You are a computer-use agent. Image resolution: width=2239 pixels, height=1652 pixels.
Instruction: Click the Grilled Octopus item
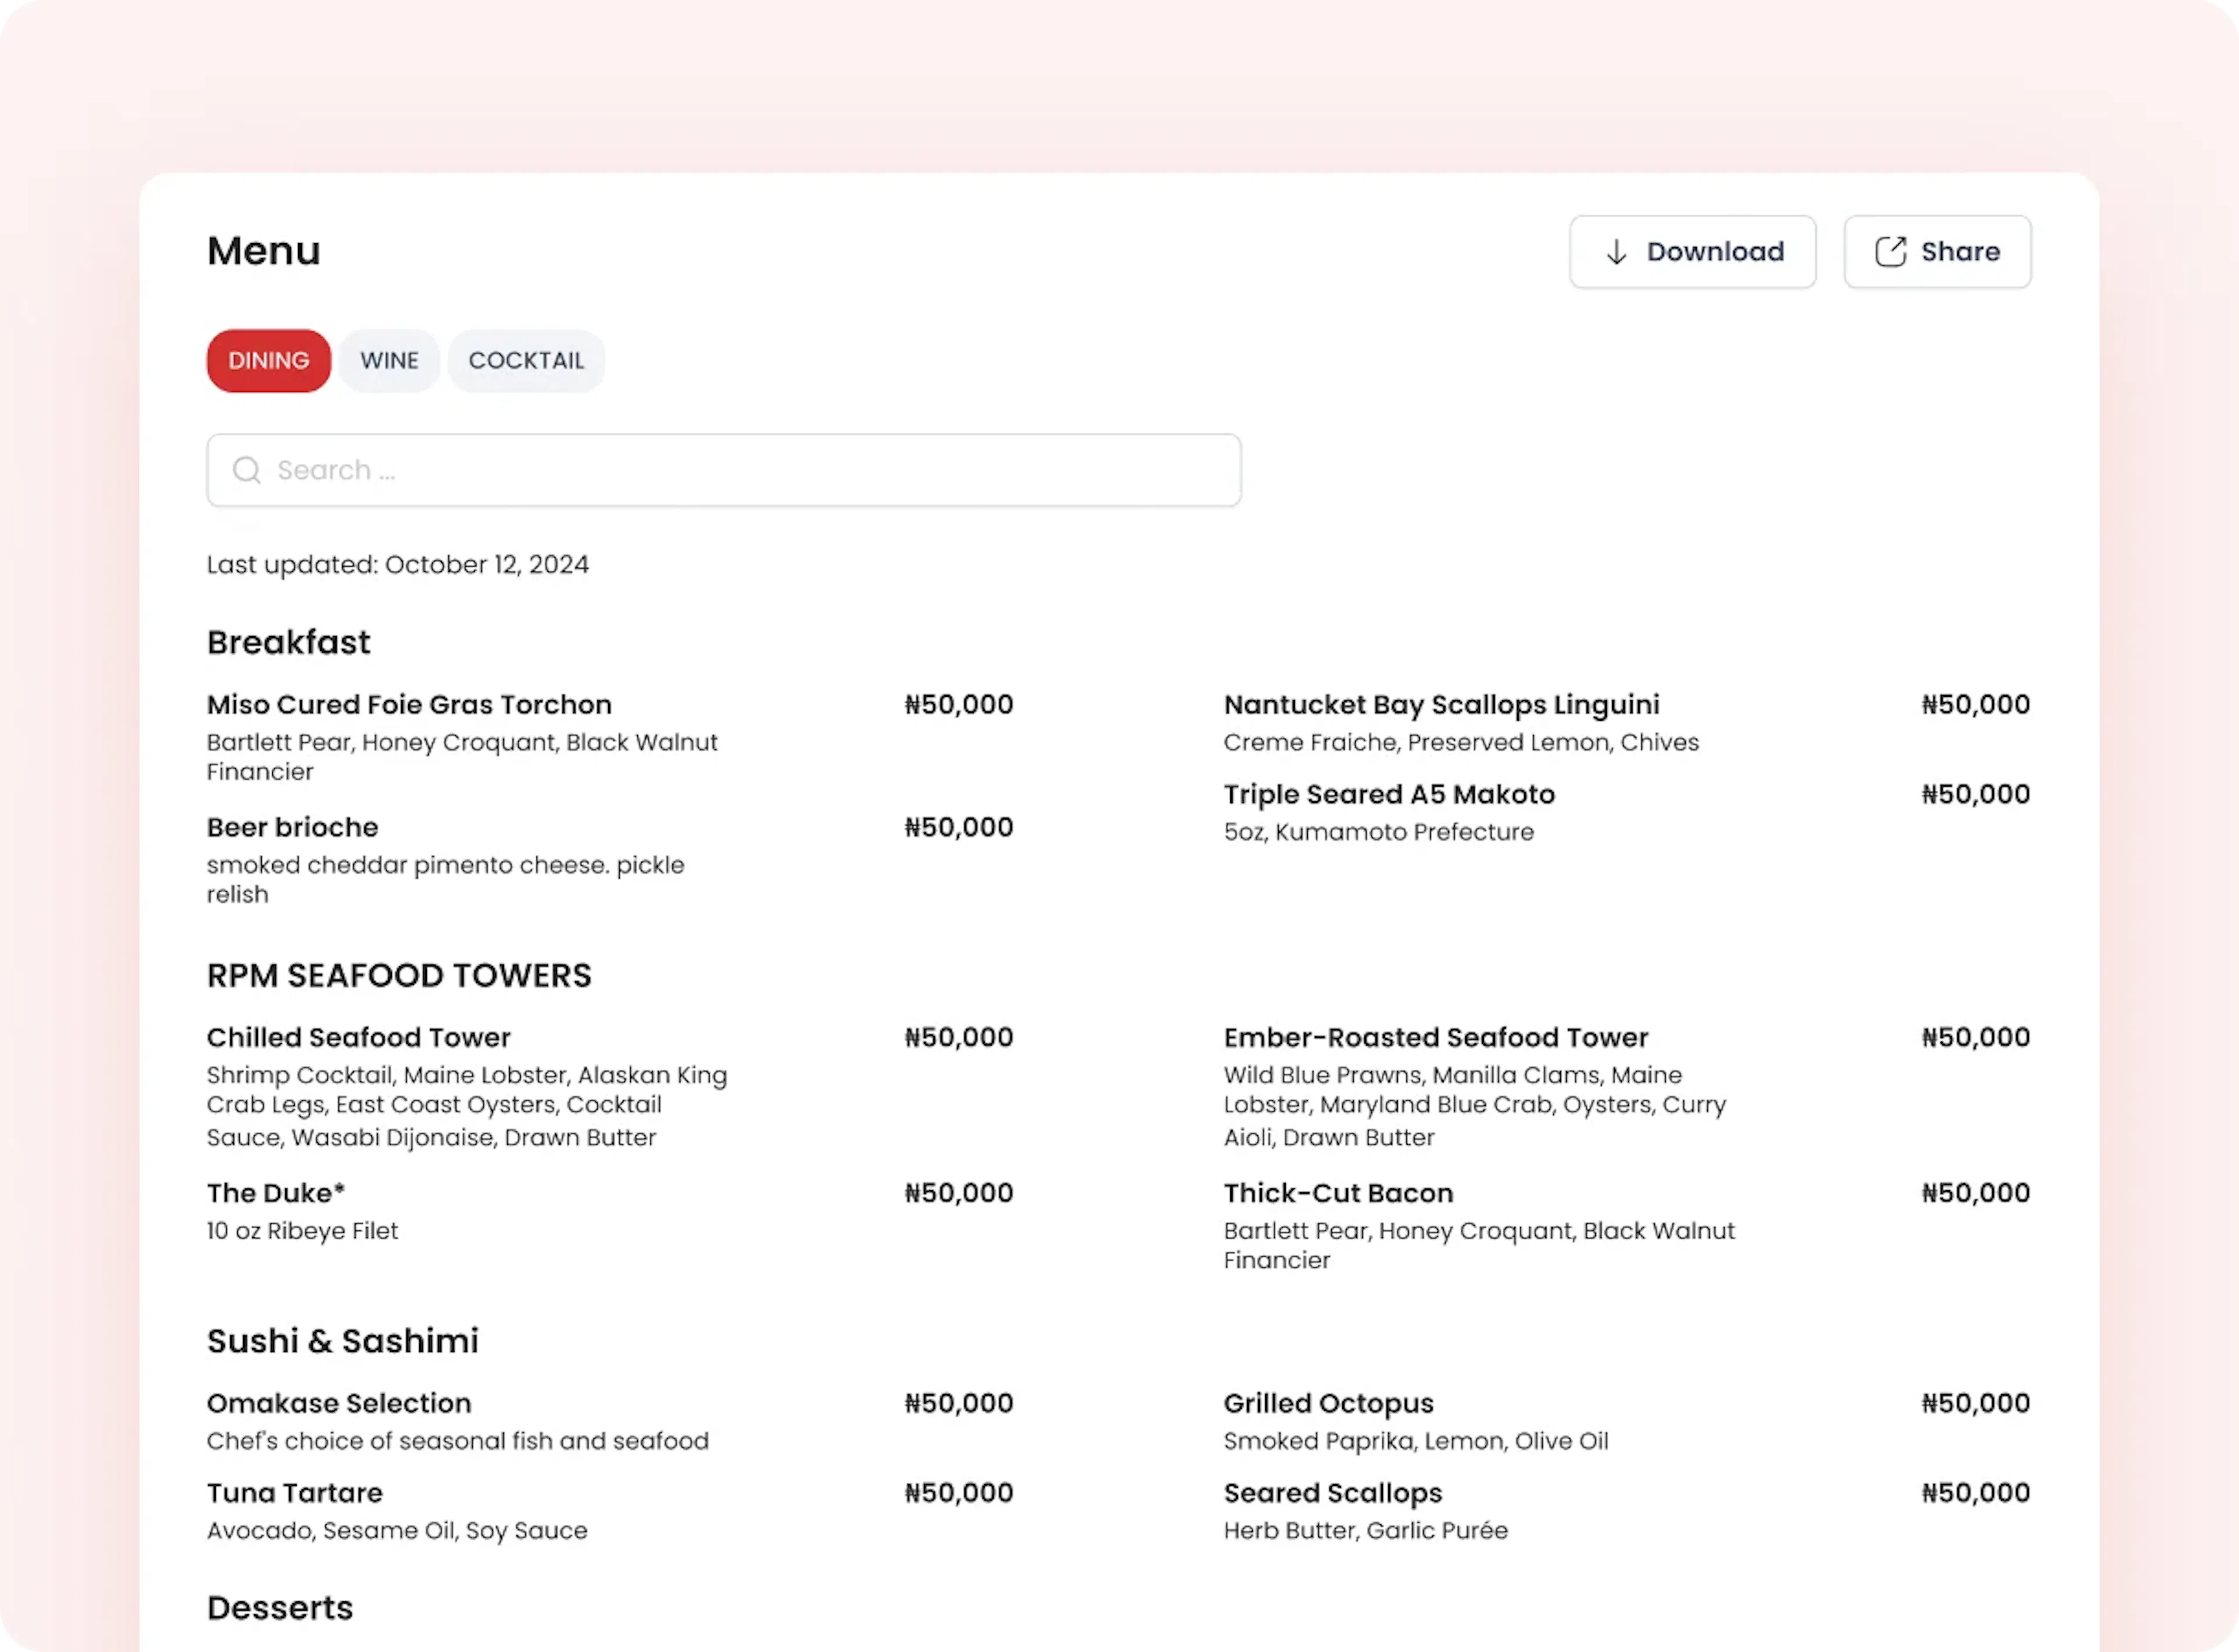pos(1328,1404)
